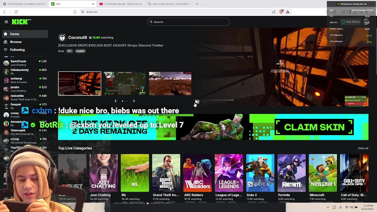Open Brave Shields lion icon
This screenshot has width=377, height=212.
click(x=281, y=12)
